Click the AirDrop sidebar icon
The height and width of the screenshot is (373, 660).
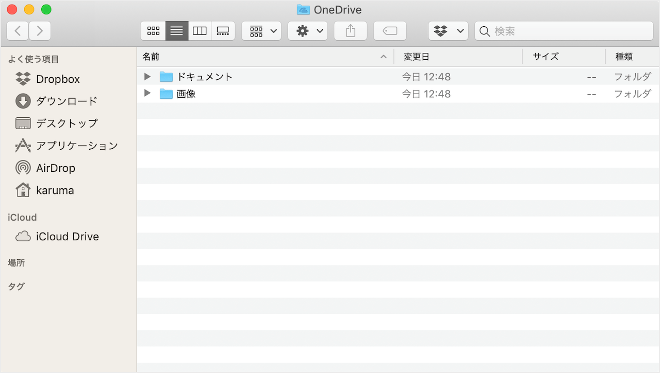[23, 168]
